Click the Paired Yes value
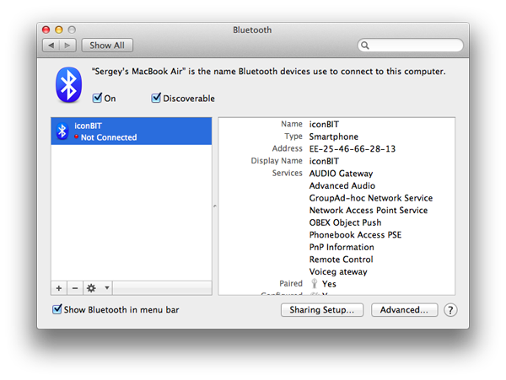The image size is (506, 380). [x=329, y=284]
